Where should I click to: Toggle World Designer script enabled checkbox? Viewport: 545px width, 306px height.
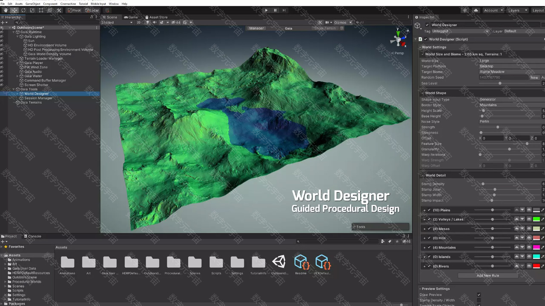pos(425,39)
